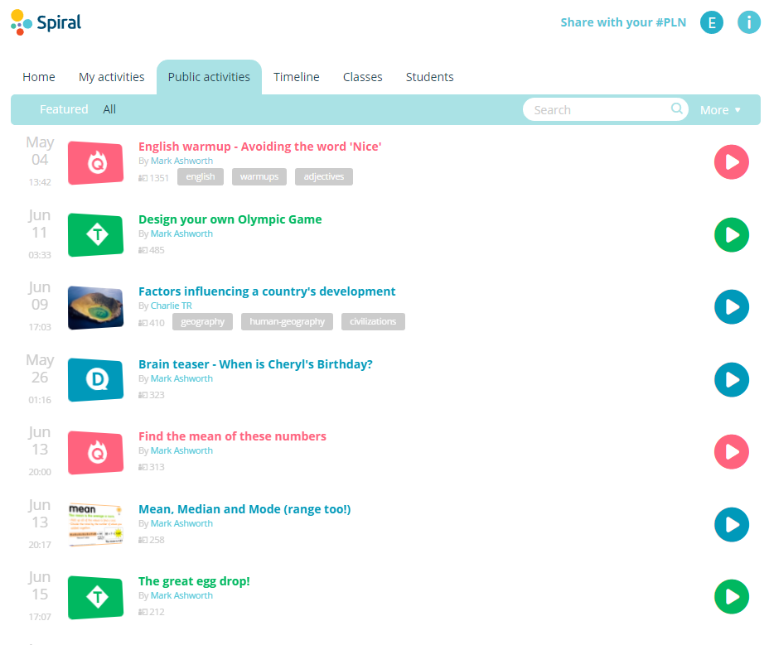Expand the More dropdown menu

click(x=720, y=110)
